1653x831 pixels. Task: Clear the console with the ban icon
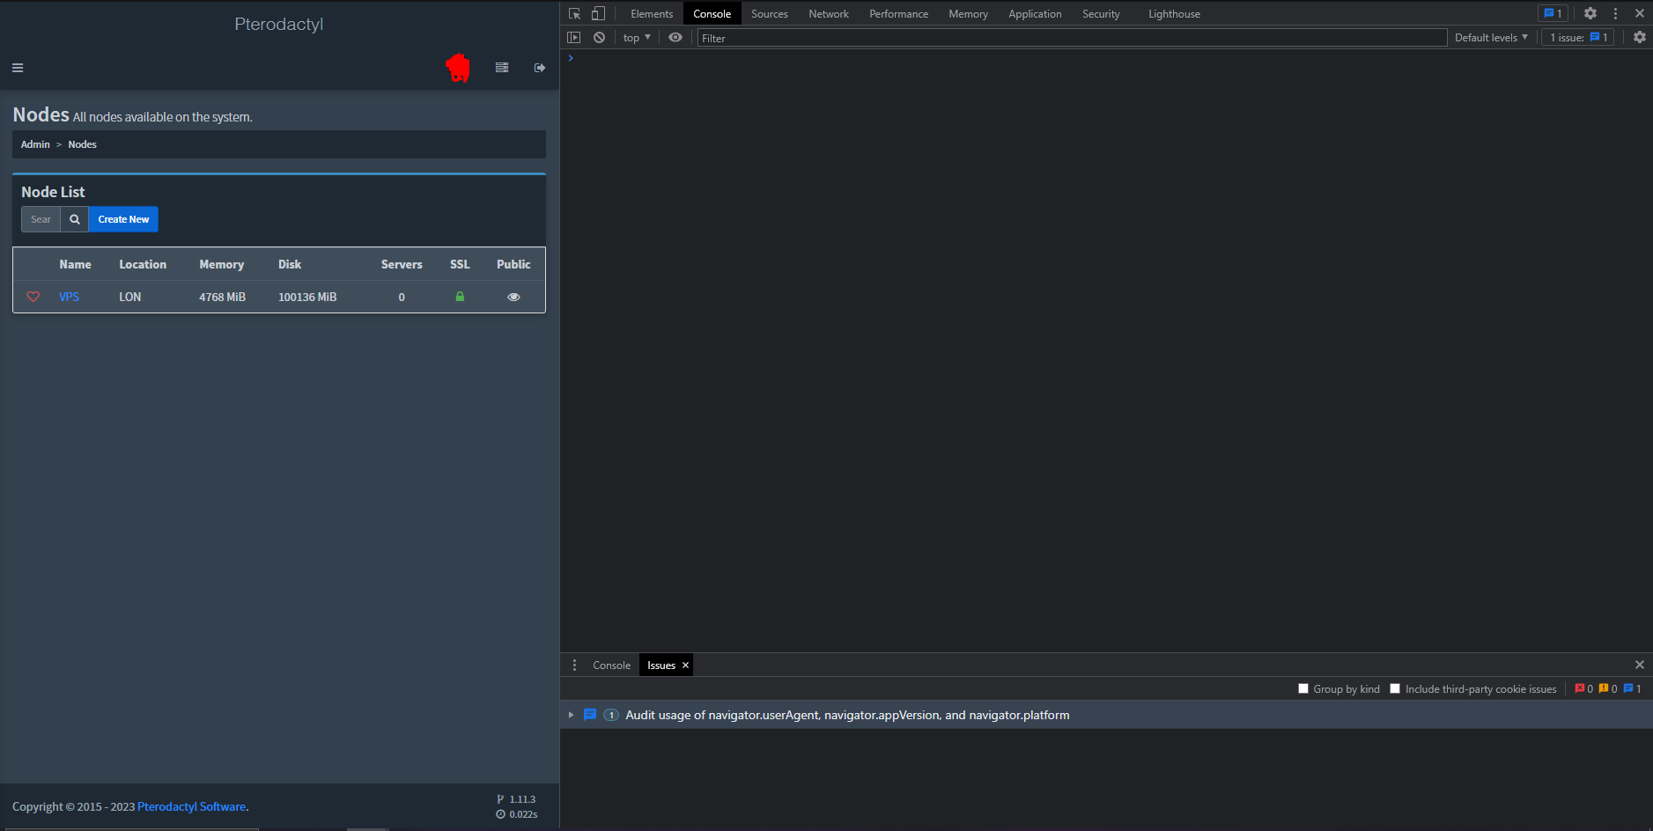coord(600,37)
